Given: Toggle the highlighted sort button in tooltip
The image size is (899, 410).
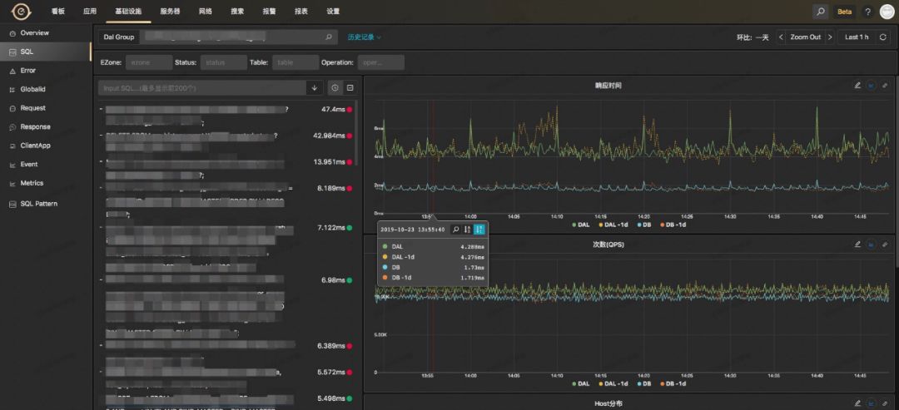Looking at the screenshot, I should 479,229.
